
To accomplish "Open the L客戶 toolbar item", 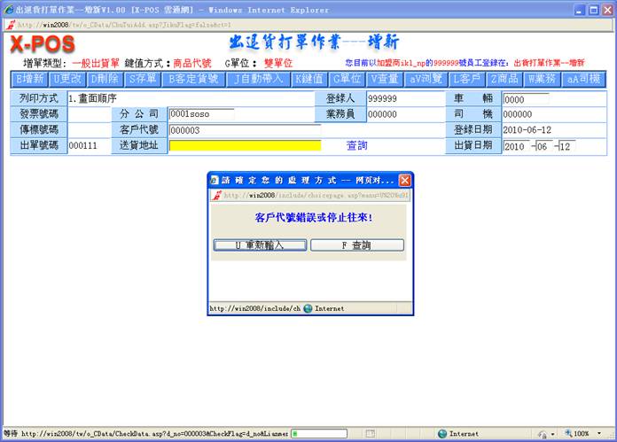I will pyautogui.click(x=465, y=79).
